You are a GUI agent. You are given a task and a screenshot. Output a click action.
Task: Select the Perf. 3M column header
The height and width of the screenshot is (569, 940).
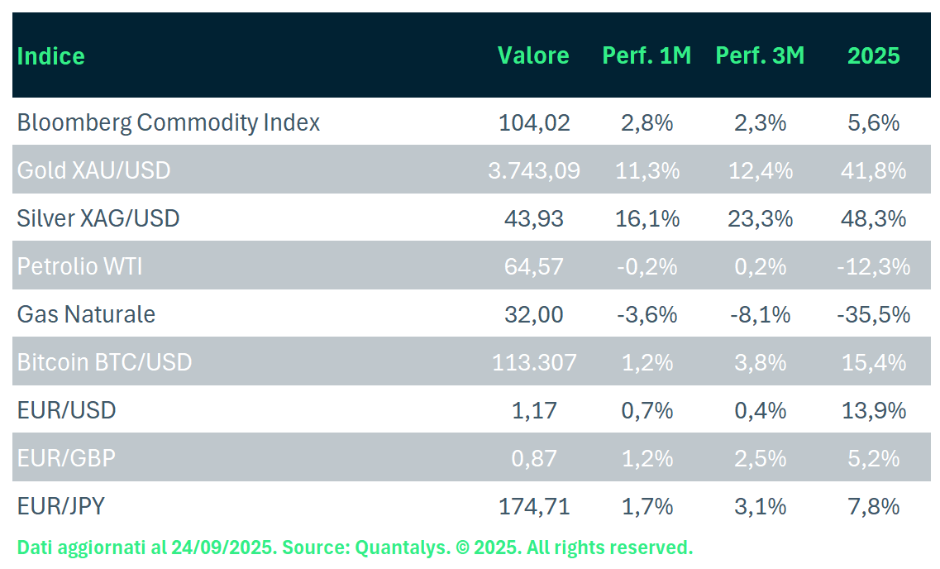click(x=759, y=56)
